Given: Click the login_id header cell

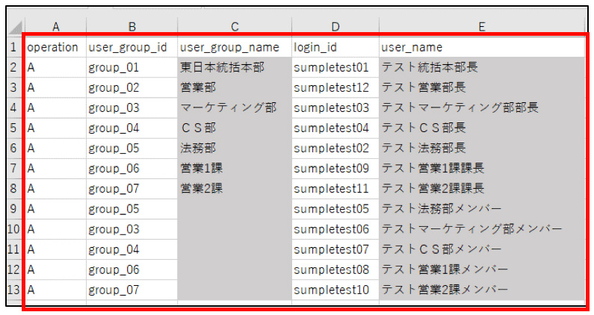Looking at the screenshot, I should [x=335, y=47].
